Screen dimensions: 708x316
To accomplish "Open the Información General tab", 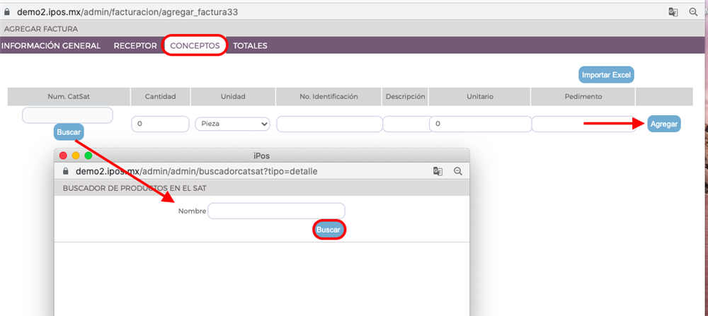I will tap(50, 45).
